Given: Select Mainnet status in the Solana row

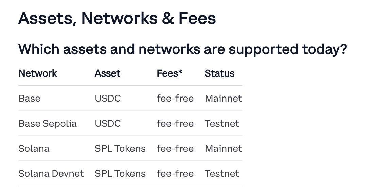Looking at the screenshot, I should pyautogui.click(x=223, y=149).
